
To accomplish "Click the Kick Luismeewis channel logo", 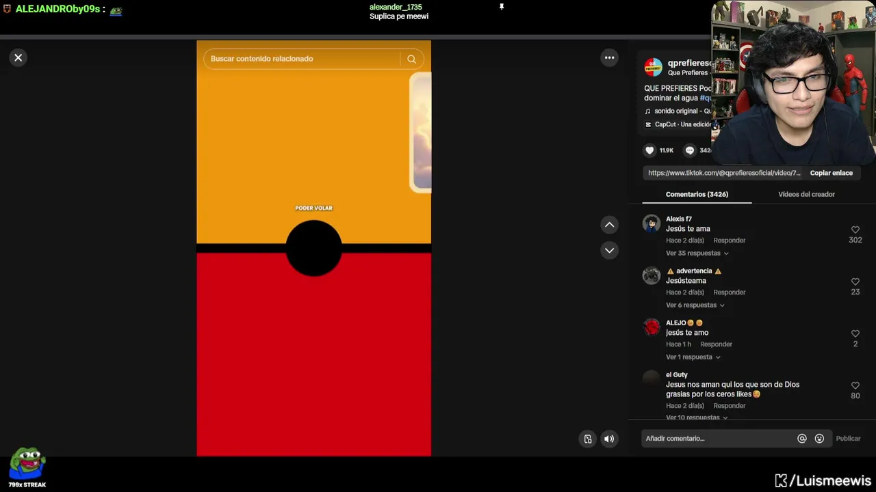I will click(823, 481).
